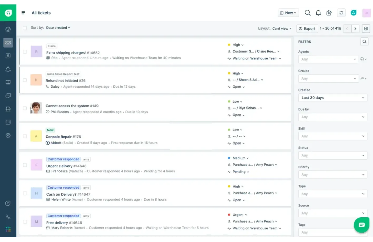Open the apps grid icon at sidebar bottom
Screen dimensions: 373x242
(x=8, y=229)
